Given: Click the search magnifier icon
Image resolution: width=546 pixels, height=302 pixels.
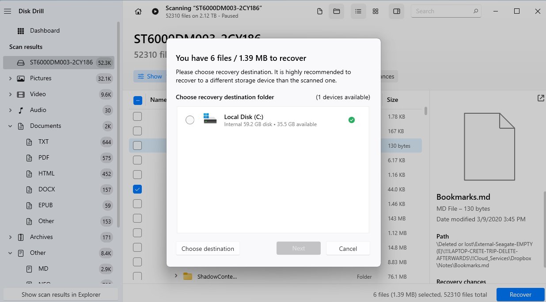Looking at the screenshot, I should pos(475,11).
